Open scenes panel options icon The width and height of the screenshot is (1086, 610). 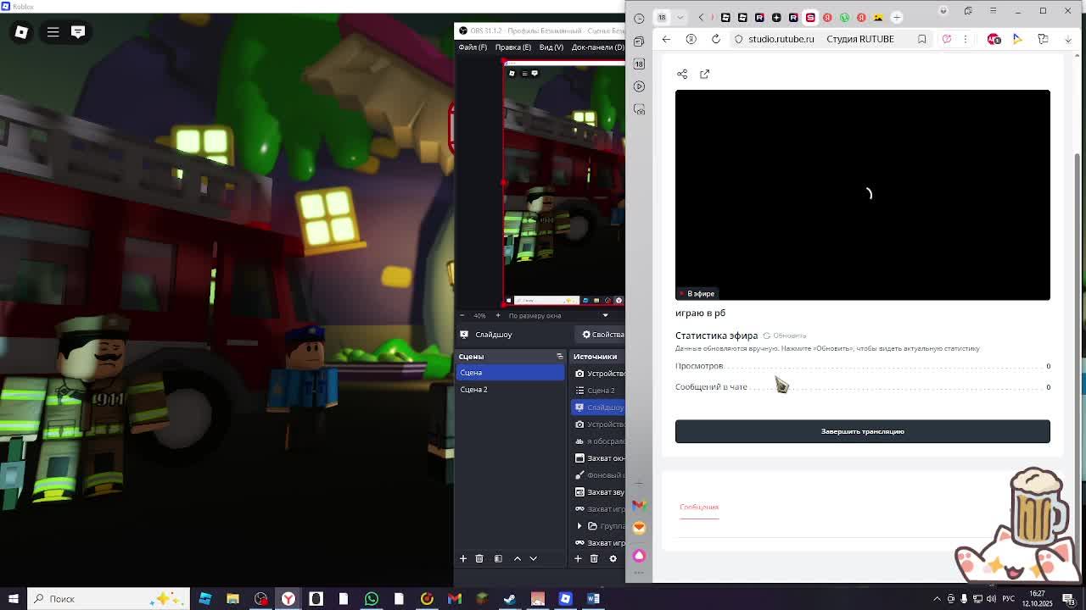click(x=559, y=357)
